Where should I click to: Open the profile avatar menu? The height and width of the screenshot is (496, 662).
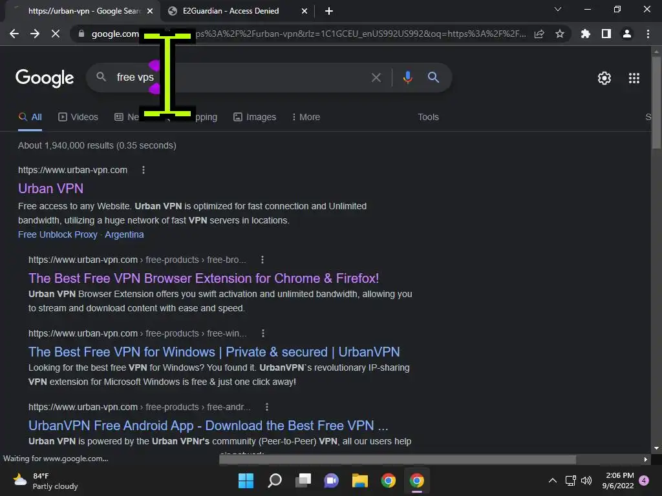627,34
